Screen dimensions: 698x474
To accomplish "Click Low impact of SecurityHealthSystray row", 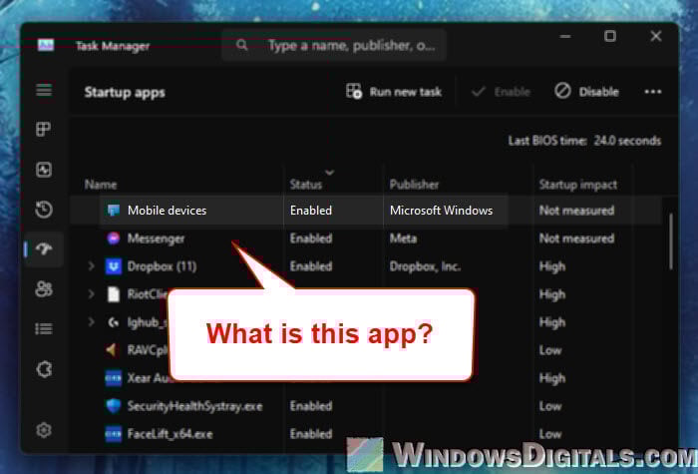I will (550, 406).
